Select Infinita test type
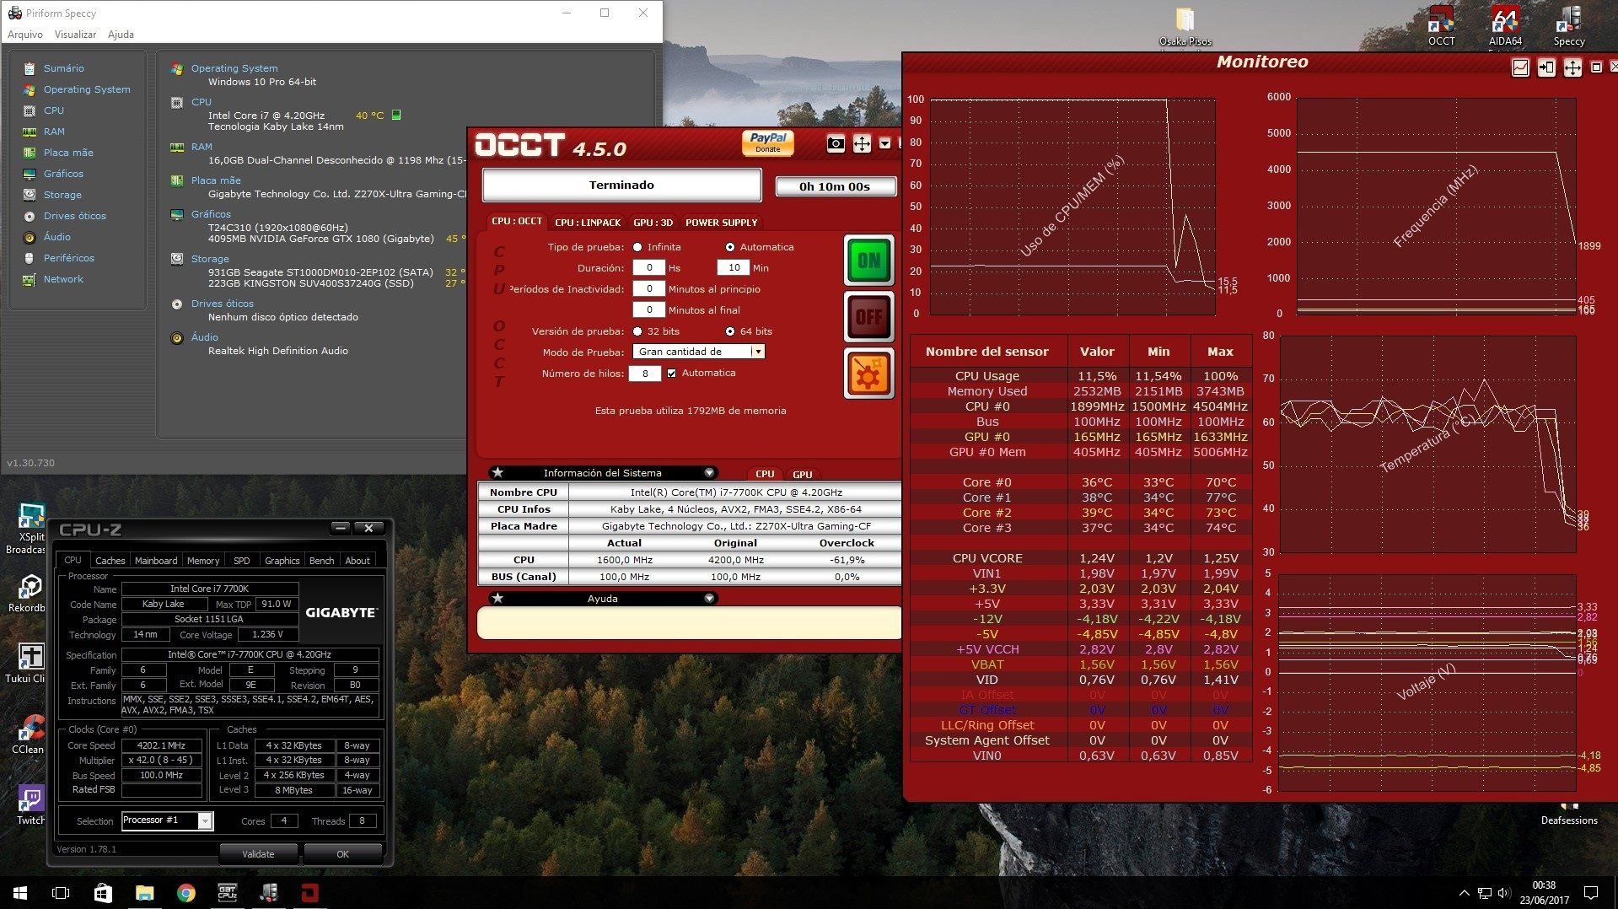1618x909 pixels. 637,247
